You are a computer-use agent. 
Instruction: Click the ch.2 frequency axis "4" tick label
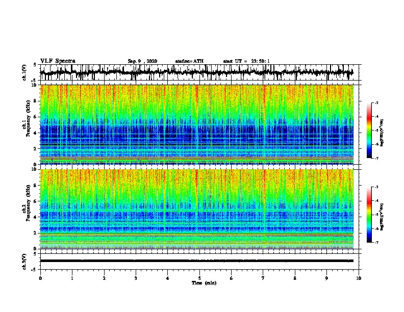(36, 217)
